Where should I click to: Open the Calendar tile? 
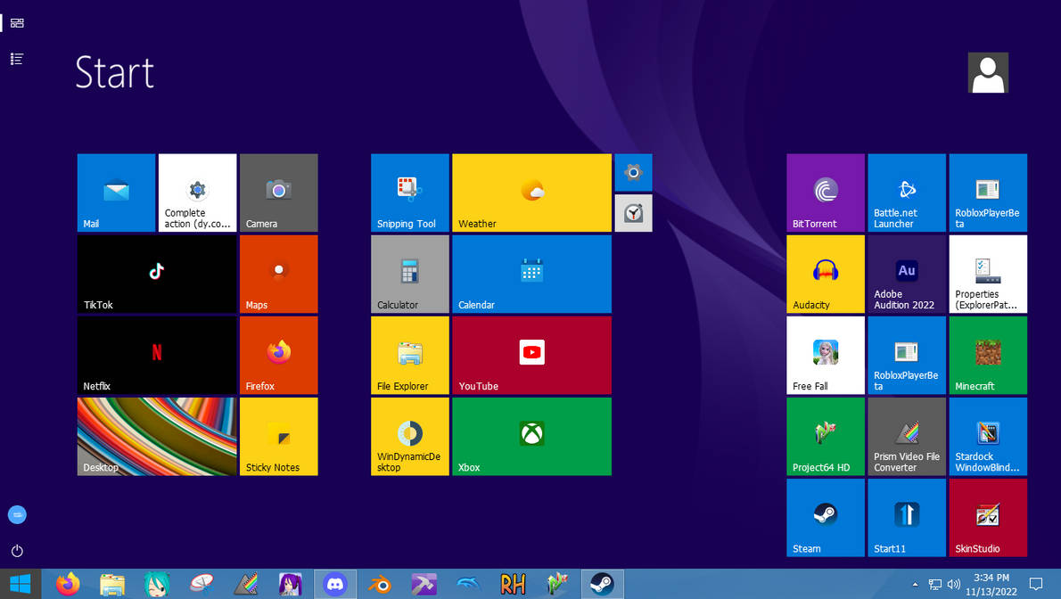pos(532,275)
